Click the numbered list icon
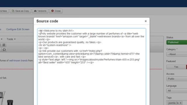Viewport: 187px width, 105px height. [x=4, y=45]
